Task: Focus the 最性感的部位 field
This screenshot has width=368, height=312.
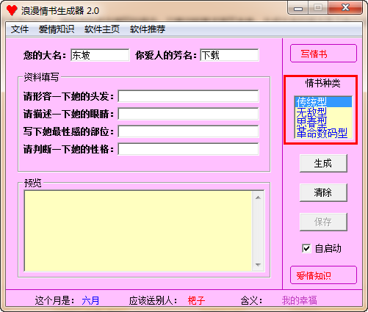Action: [188, 131]
